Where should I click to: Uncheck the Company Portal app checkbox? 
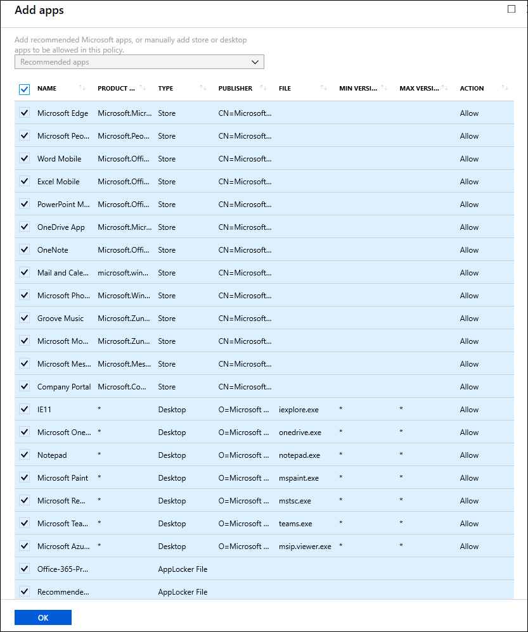pos(24,386)
